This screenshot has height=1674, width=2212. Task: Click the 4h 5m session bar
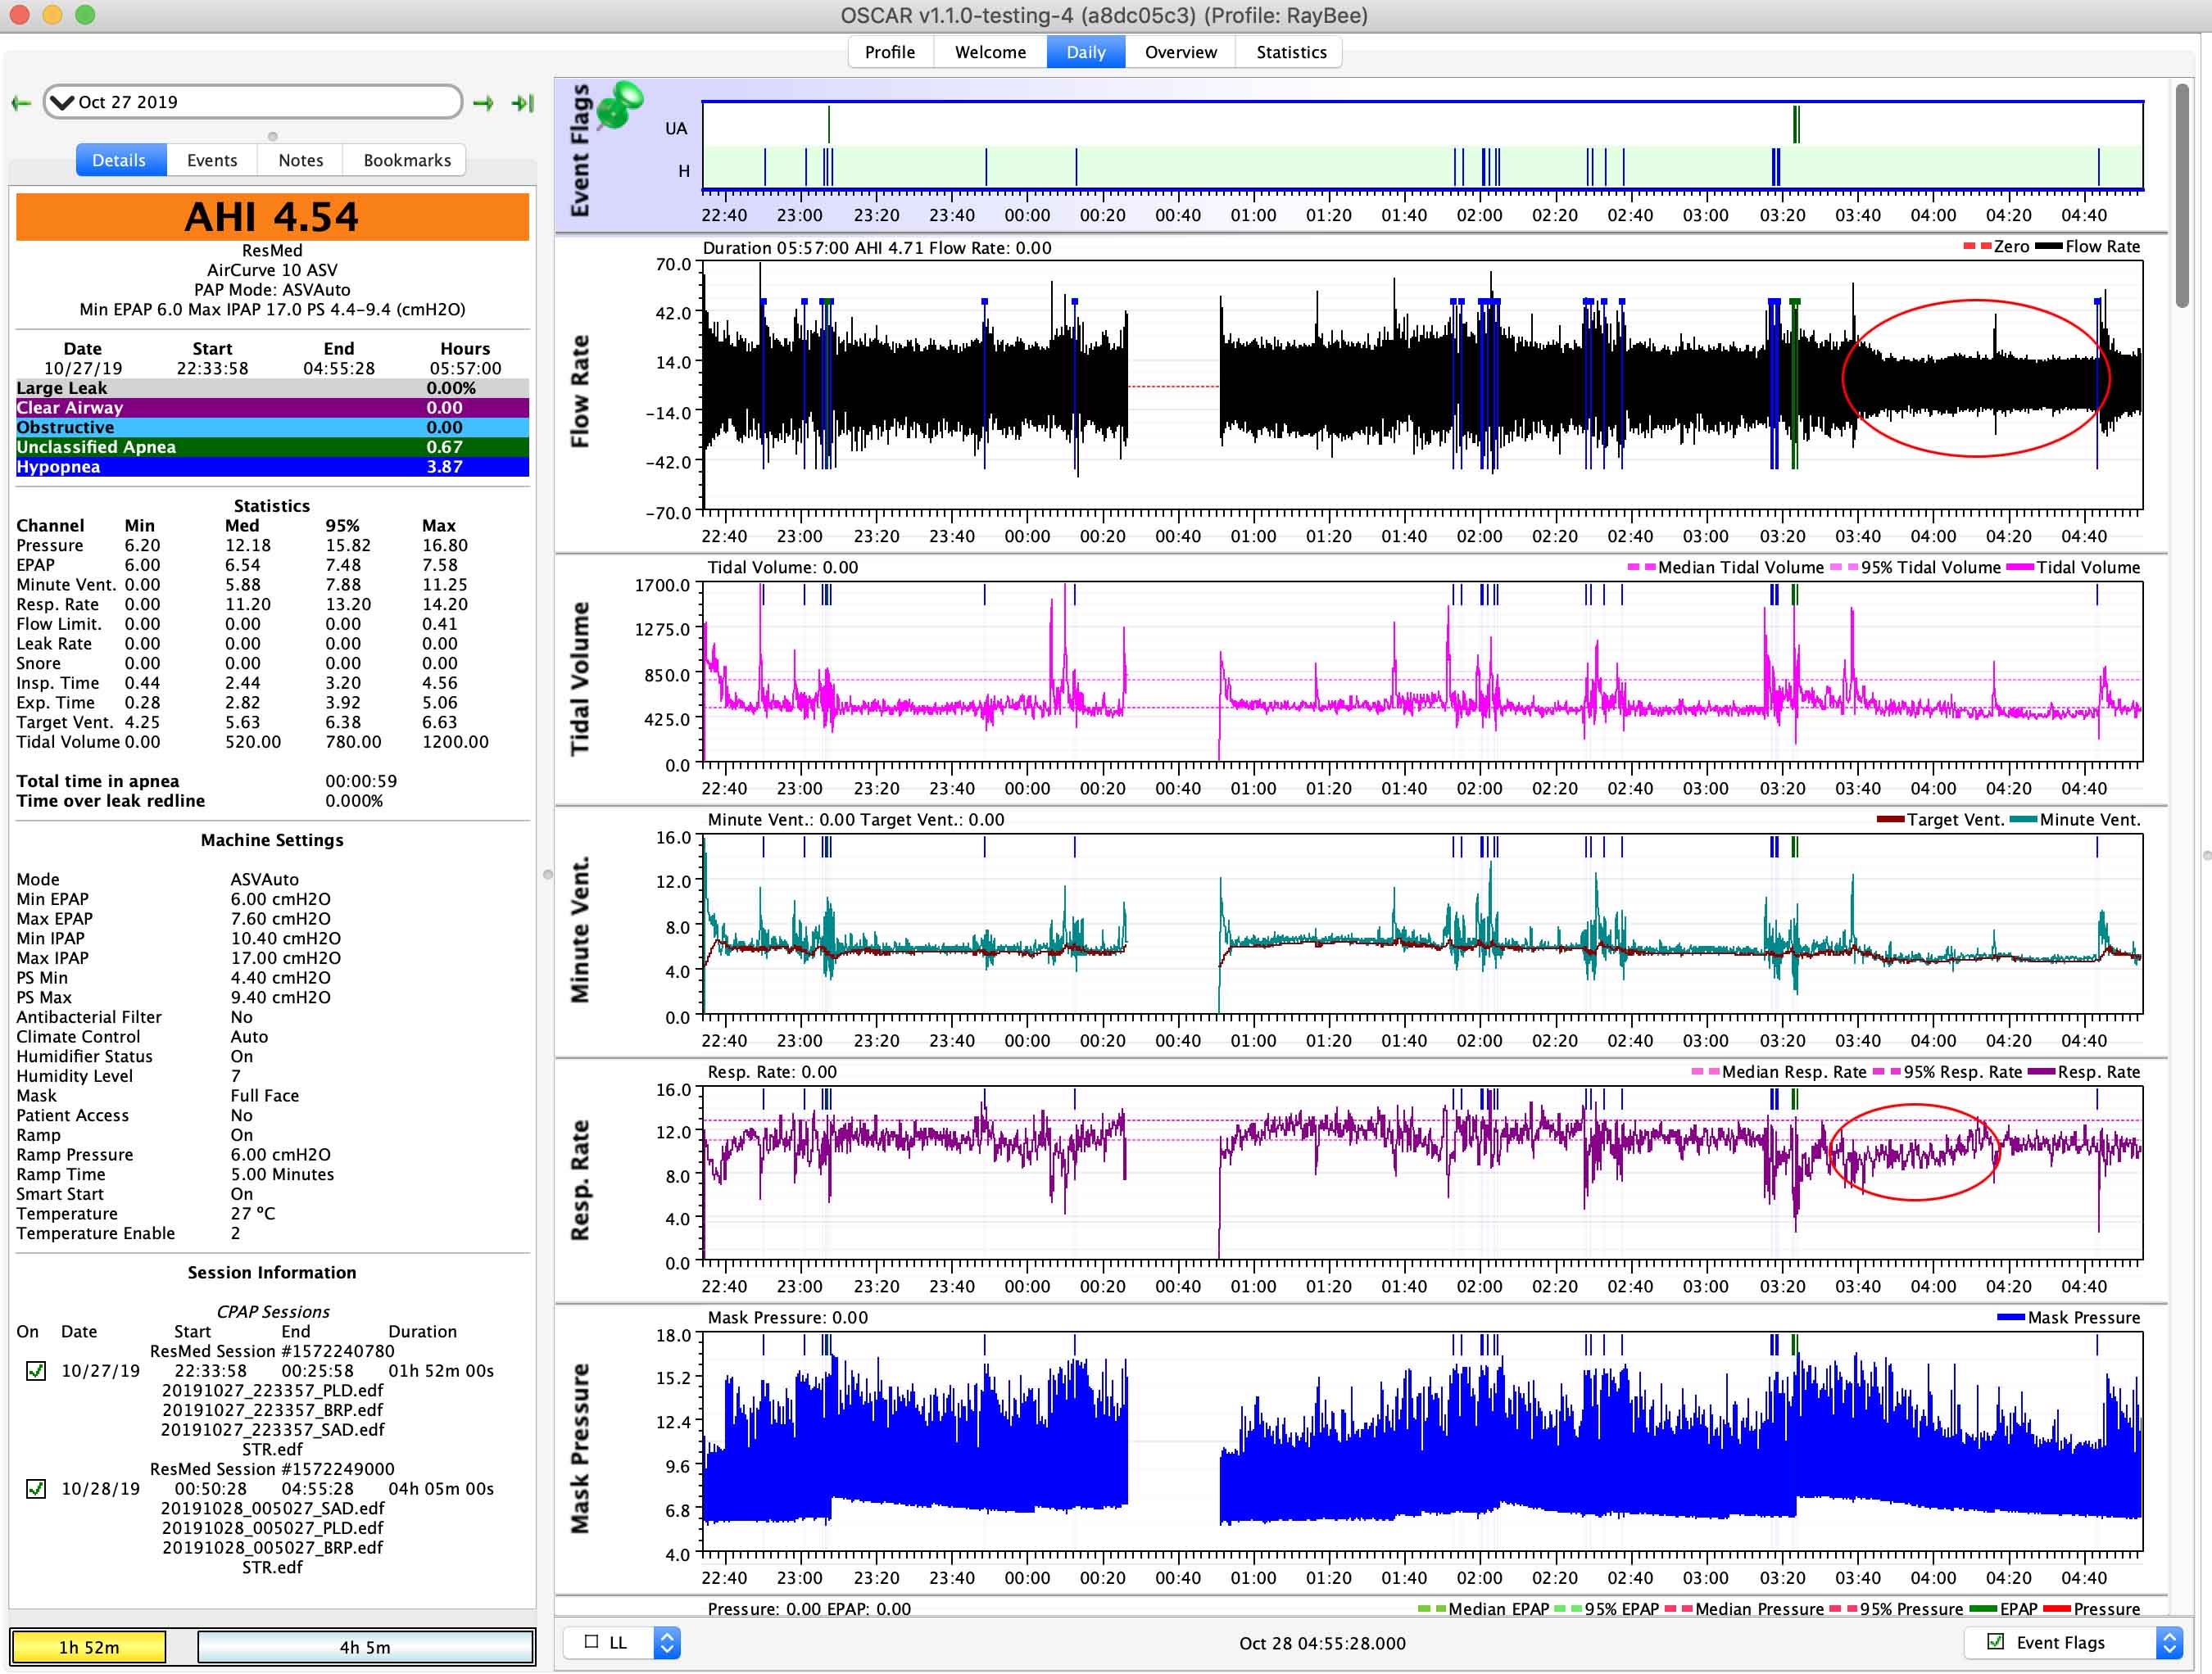click(x=365, y=1647)
